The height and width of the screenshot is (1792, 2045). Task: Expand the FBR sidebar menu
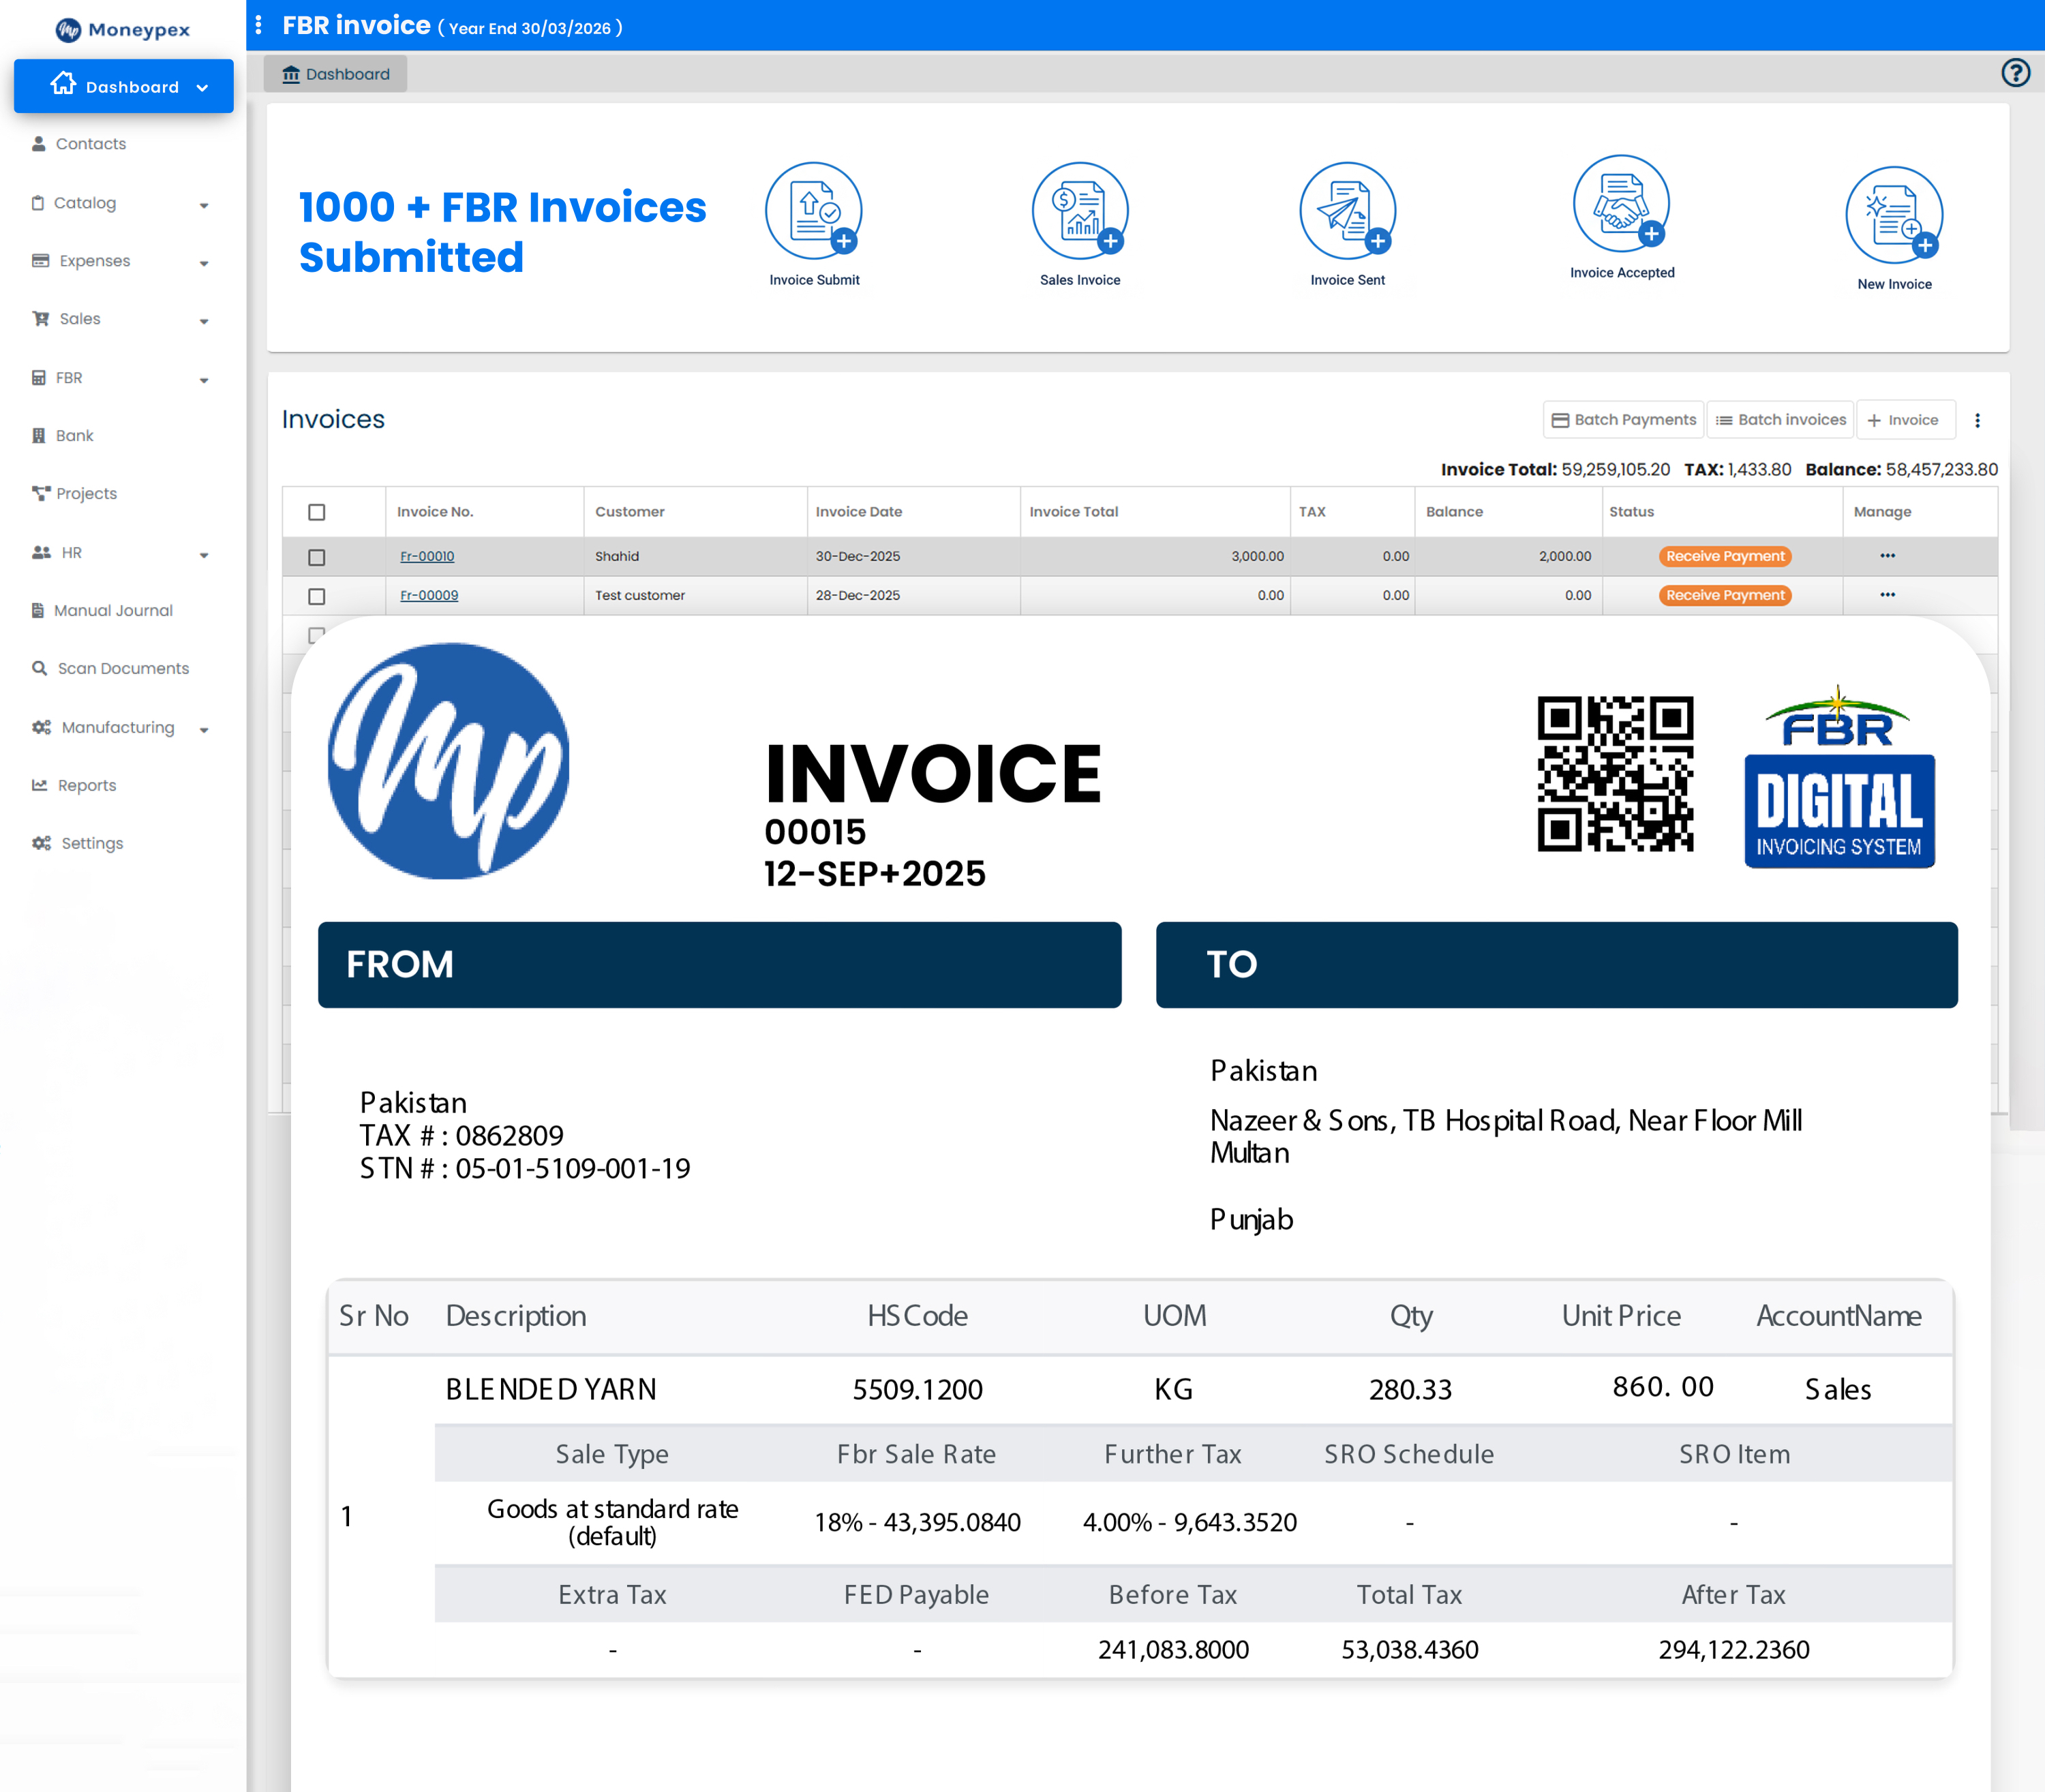[205, 379]
